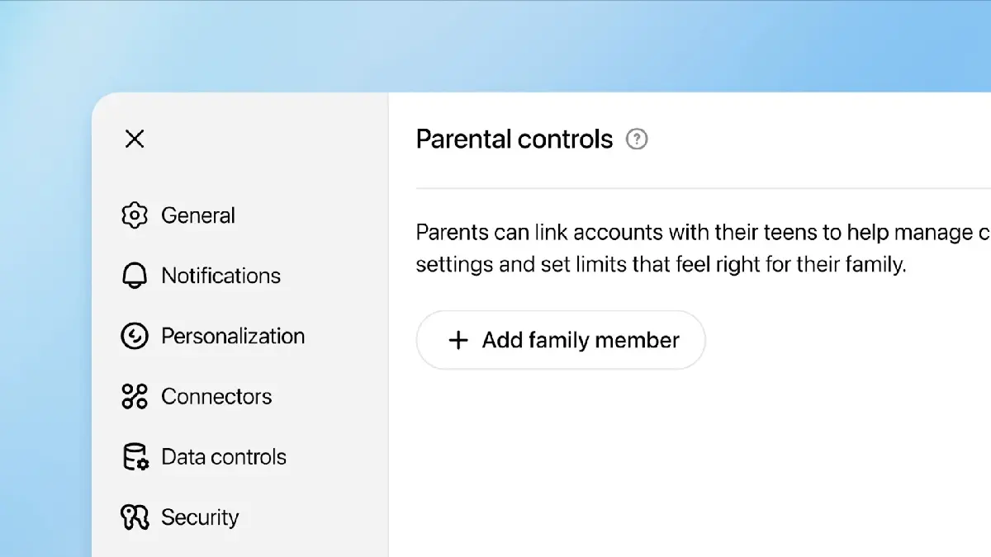Open the Data controls section
Image resolution: width=991 pixels, height=557 pixels.
pyautogui.click(x=224, y=457)
